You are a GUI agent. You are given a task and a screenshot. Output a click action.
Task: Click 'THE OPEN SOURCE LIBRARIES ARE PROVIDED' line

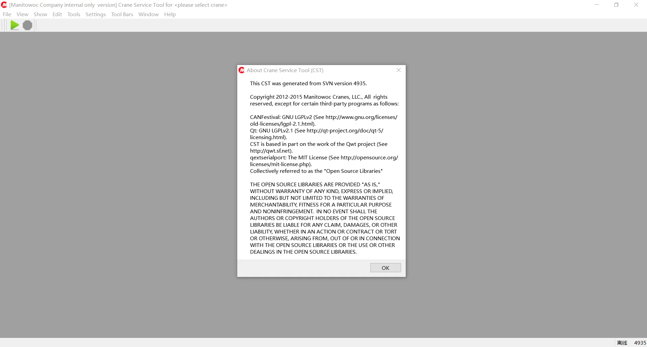click(315, 184)
